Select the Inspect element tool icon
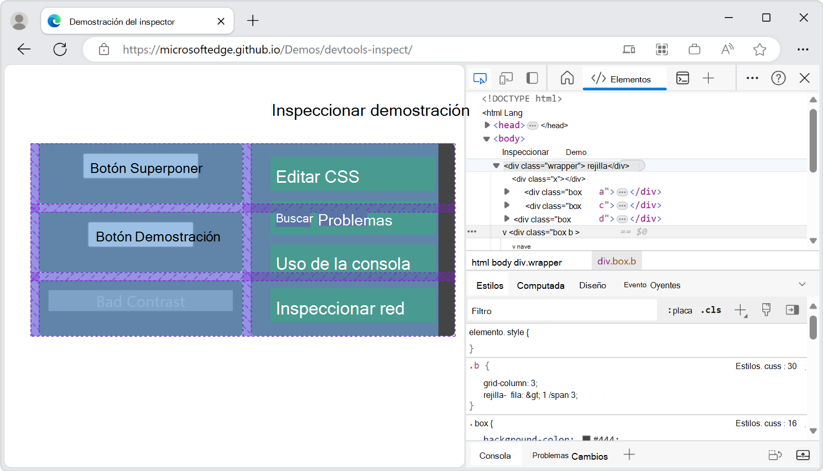Screen dimensions: 823x471 coord(479,78)
